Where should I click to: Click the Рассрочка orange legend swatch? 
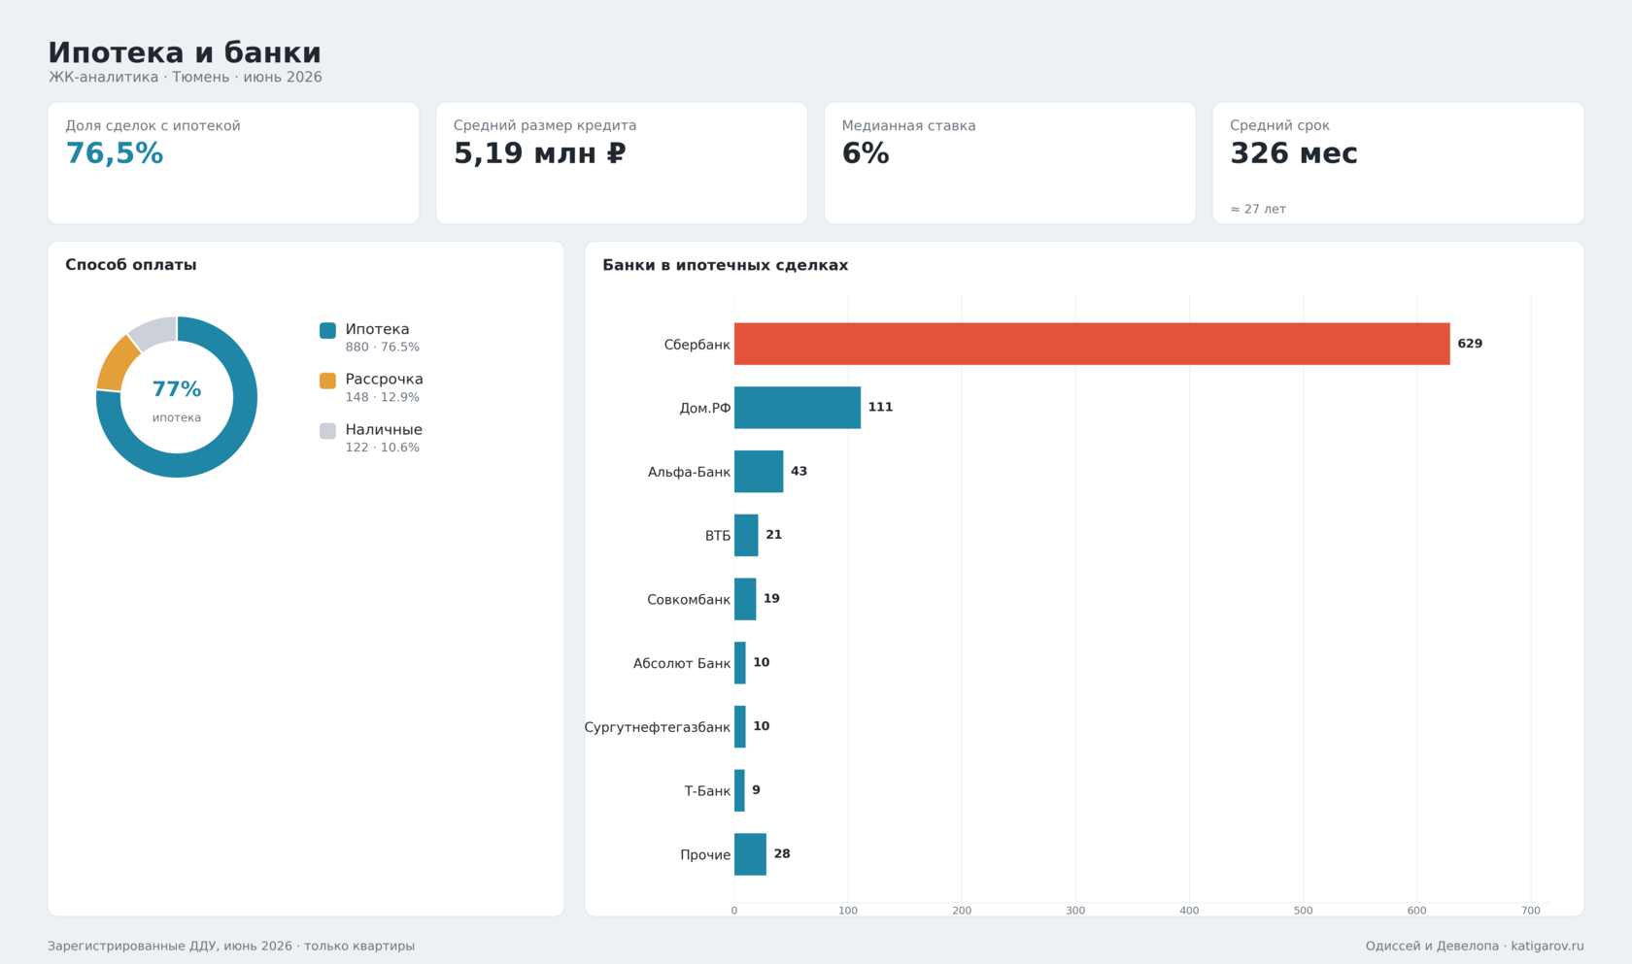327,381
